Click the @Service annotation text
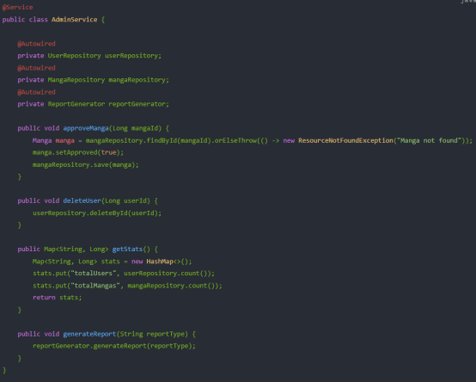Viewport: 476px width, 382px height. [x=17, y=7]
